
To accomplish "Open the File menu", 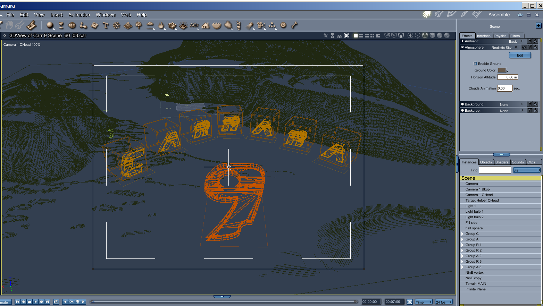I will click(10, 15).
